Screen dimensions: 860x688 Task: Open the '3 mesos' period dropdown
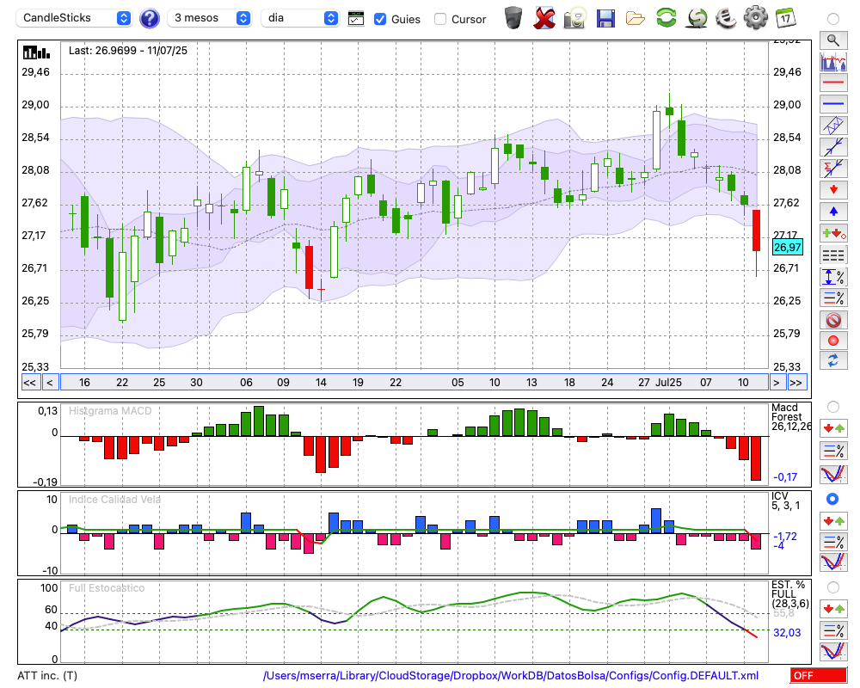[210, 18]
